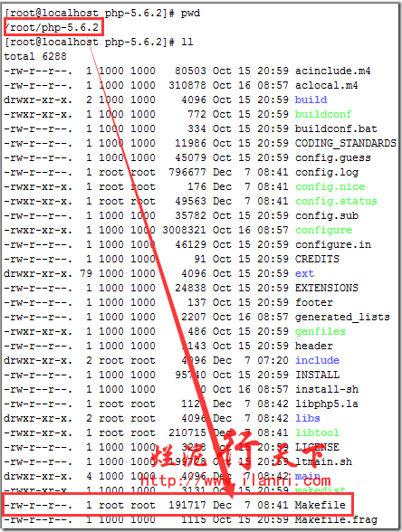Click the green config.nice filename
402x532 pixels.
pos(330,186)
